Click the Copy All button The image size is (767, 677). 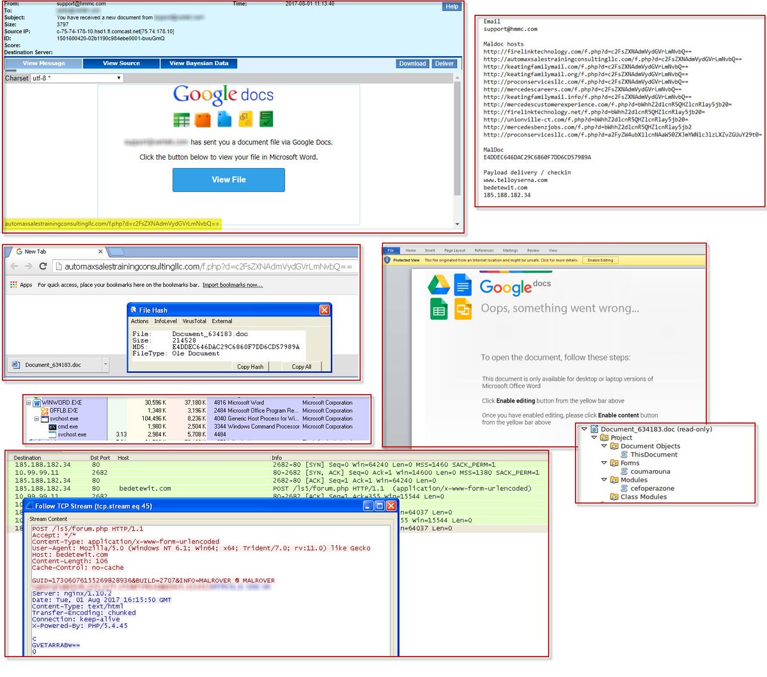click(x=302, y=367)
